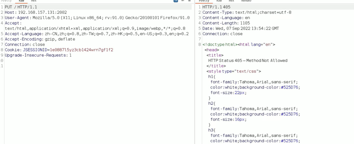Click the User-Agent header line
The width and height of the screenshot is (354, 144).
click(97, 18)
